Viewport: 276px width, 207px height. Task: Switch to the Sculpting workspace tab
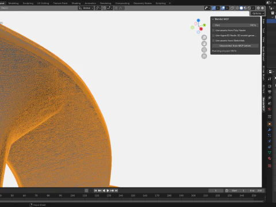(28, 3)
